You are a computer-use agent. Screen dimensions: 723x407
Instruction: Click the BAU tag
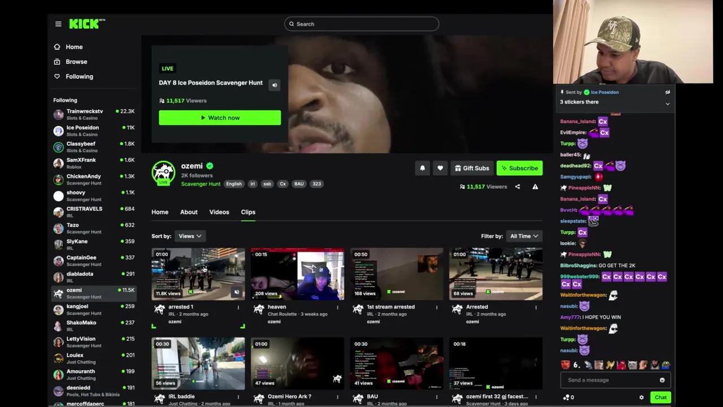click(x=299, y=184)
